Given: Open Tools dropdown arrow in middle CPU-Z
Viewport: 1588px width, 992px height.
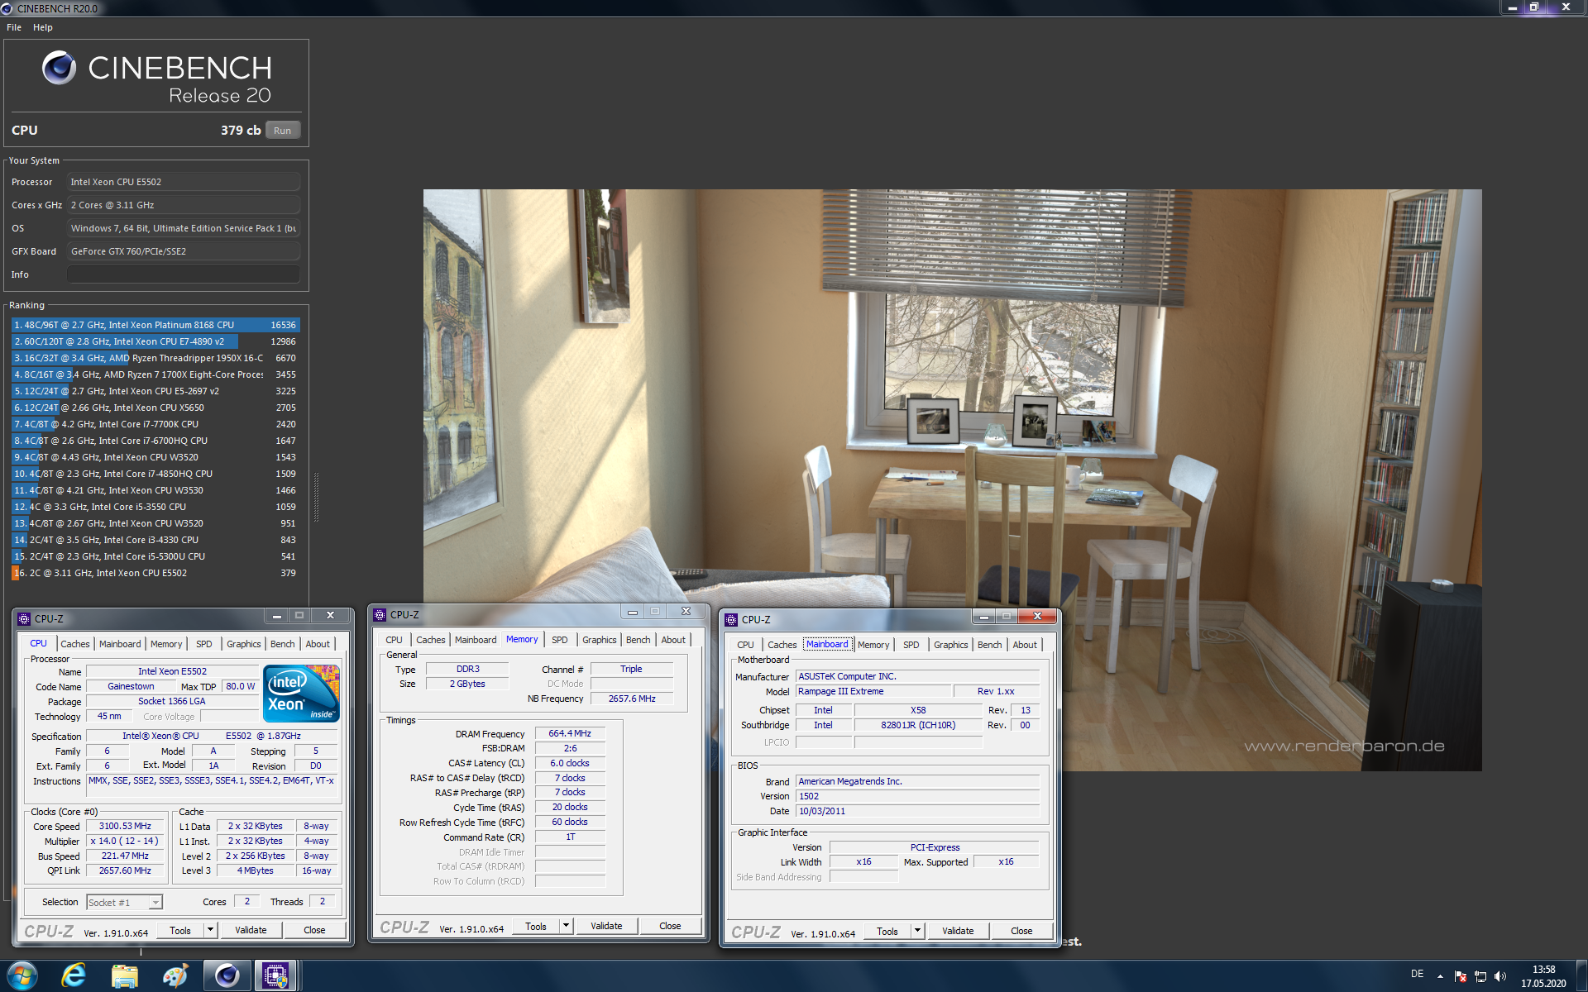Looking at the screenshot, I should click(x=566, y=926).
